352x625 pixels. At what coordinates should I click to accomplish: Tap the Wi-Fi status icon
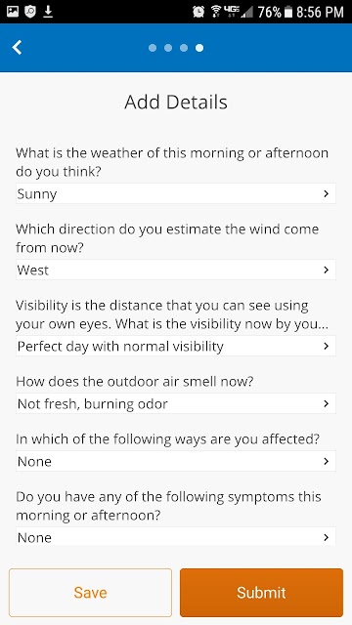point(217,12)
